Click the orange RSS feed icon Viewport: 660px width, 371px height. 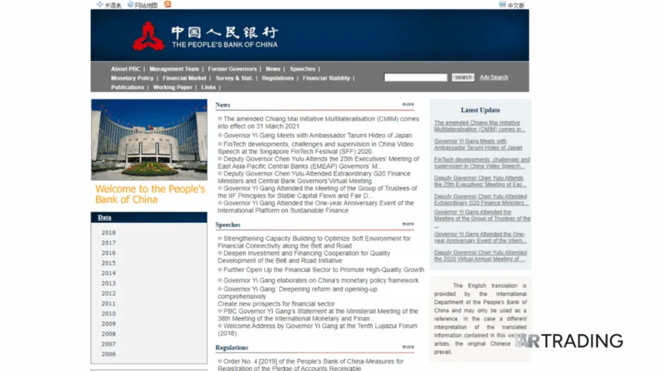(168, 5)
